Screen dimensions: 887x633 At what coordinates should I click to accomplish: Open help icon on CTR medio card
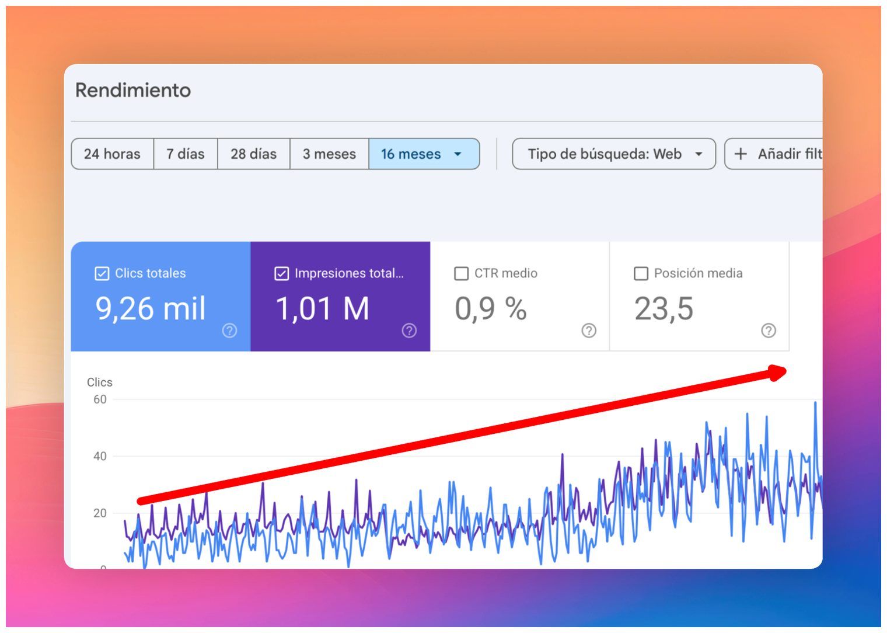pos(589,331)
